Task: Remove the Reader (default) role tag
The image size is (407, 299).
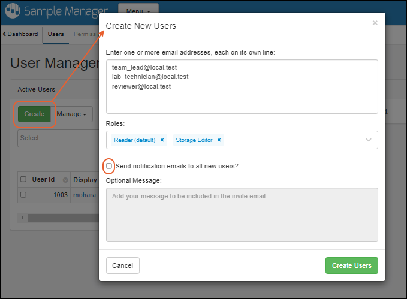Action: (x=162, y=140)
